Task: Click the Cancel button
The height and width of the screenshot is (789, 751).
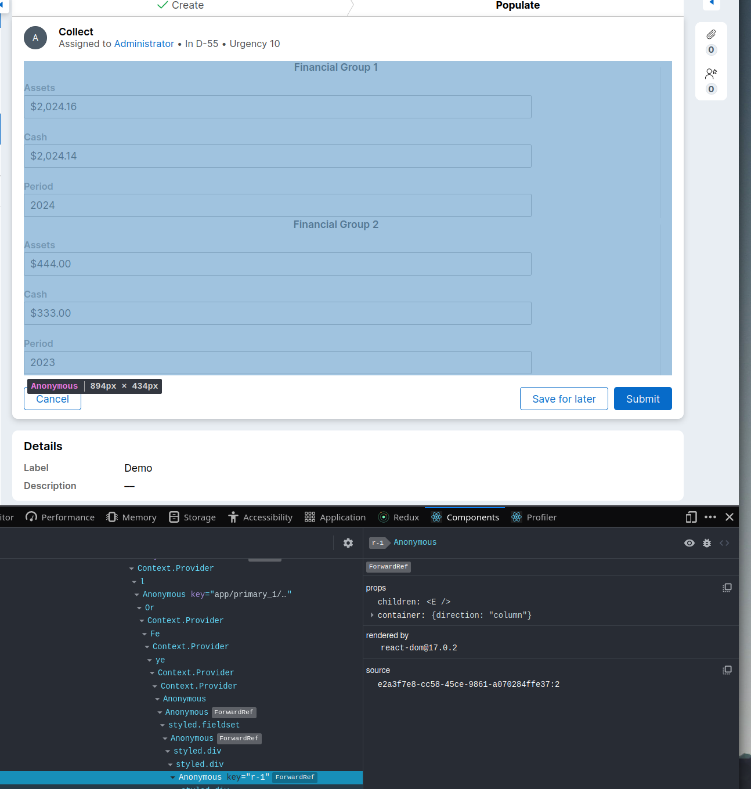Action: [52, 399]
